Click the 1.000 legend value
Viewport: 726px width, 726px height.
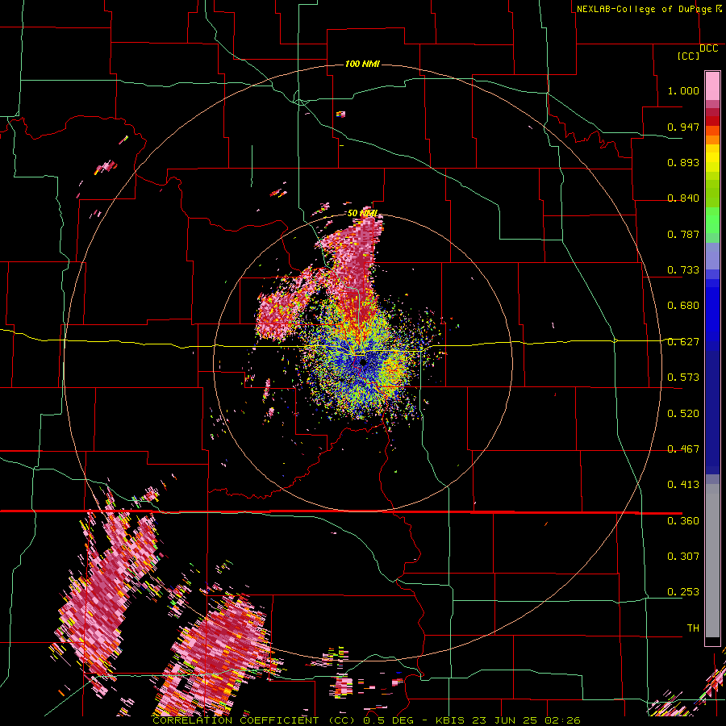[683, 90]
